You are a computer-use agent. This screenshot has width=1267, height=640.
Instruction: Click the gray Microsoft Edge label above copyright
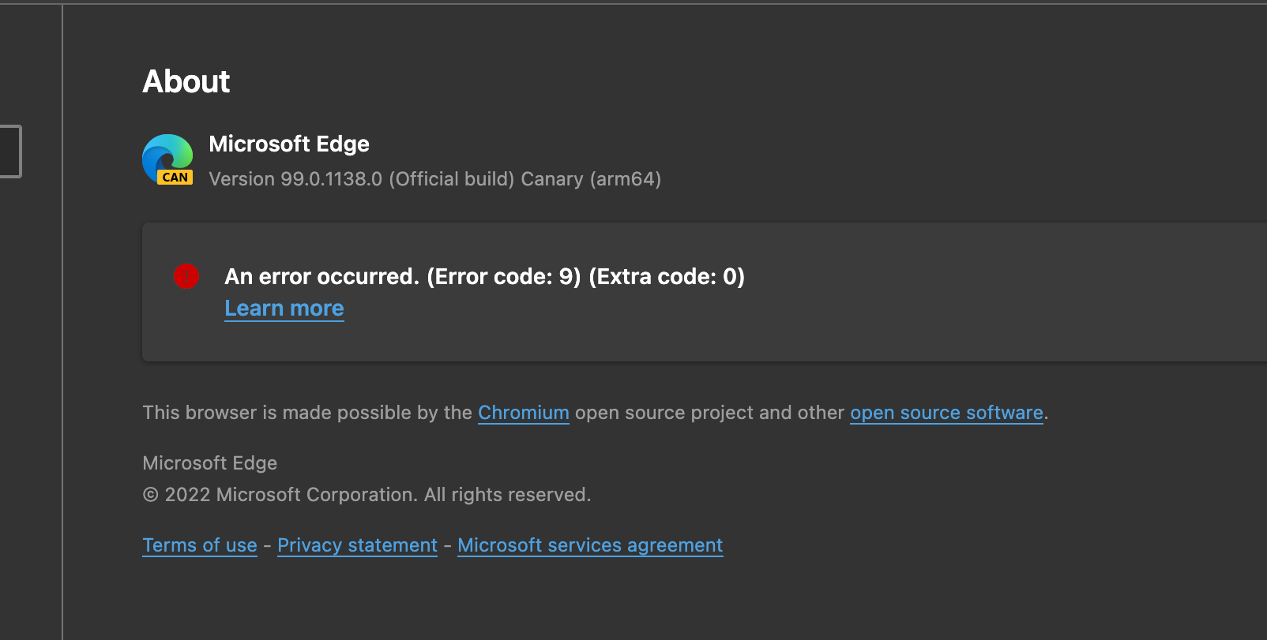tap(210, 463)
